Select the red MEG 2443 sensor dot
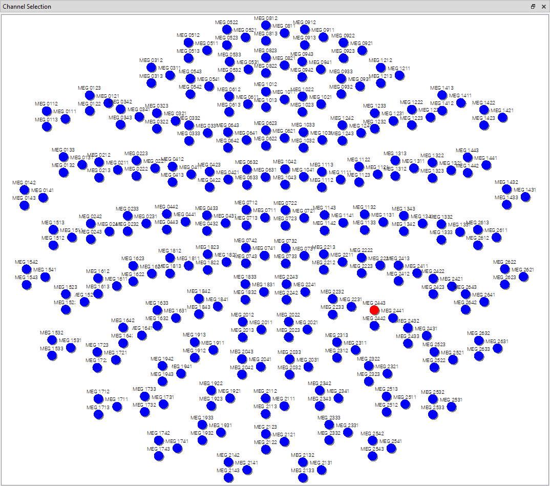This screenshot has height=486, width=550. (x=374, y=310)
